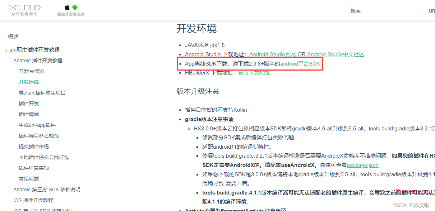Click the bold text gradle版本注意事项
This screenshot has width=435, height=211.
(x=209, y=119)
